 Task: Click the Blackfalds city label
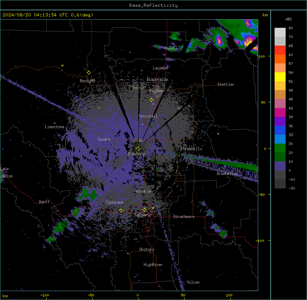click(157, 79)
